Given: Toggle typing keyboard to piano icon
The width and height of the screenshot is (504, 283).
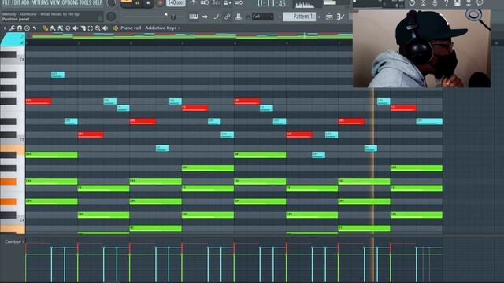Looking at the screenshot, I should coord(193,17).
